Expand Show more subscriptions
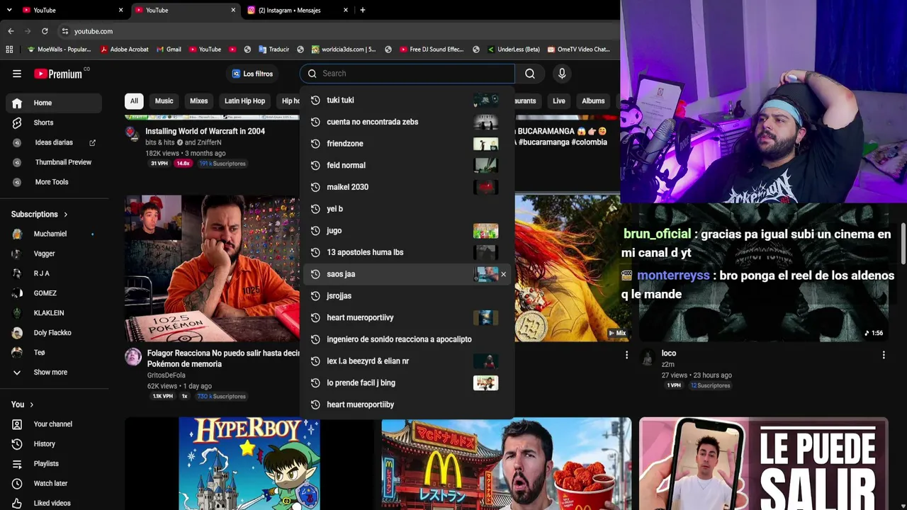 pyautogui.click(x=54, y=373)
